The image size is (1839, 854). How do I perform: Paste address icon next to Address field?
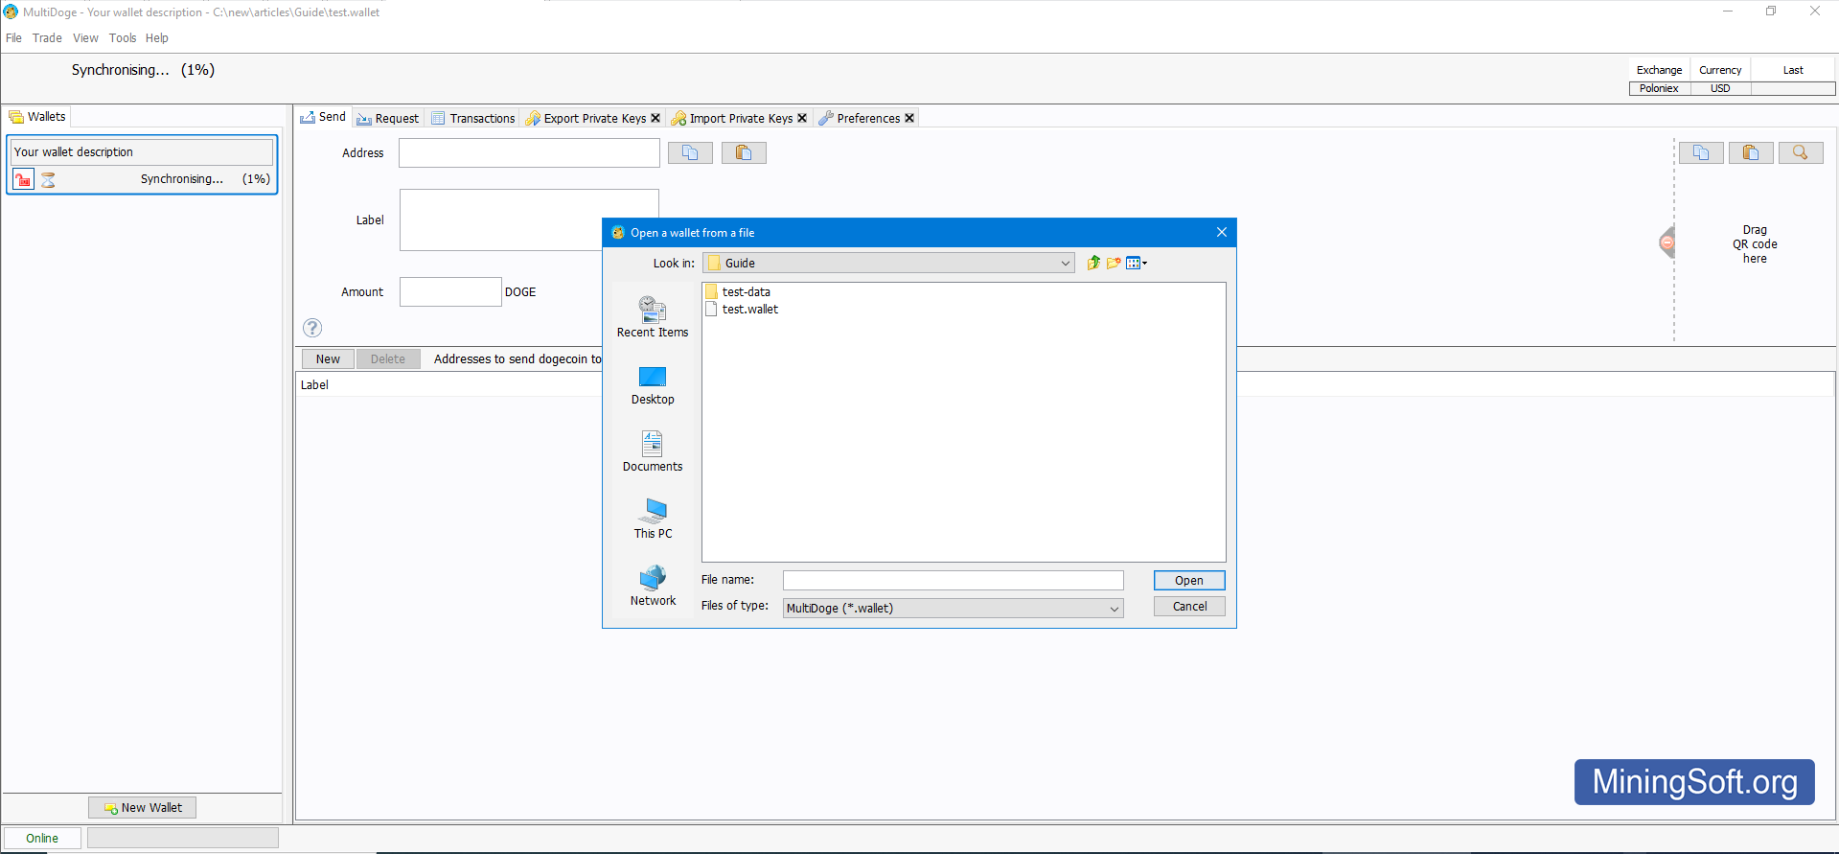click(744, 152)
